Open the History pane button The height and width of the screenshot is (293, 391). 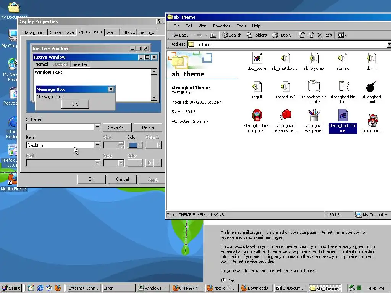click(282, 35)
